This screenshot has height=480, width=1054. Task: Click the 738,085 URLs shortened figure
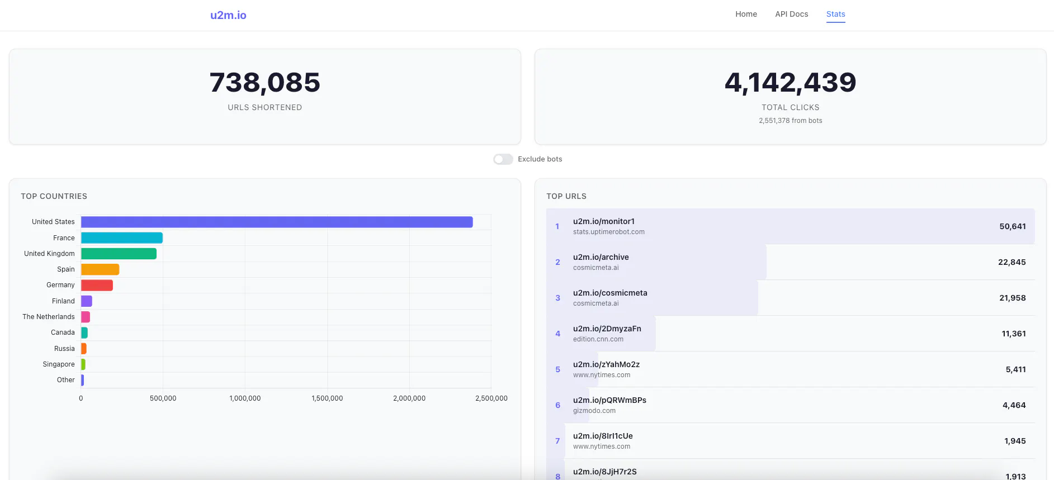tap(265, 83)
